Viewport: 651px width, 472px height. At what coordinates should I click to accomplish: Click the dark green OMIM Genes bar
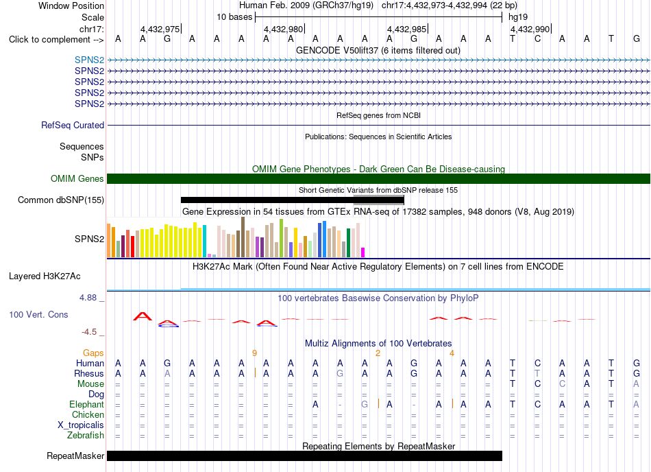pyautogui.click(x=378, y=178)
